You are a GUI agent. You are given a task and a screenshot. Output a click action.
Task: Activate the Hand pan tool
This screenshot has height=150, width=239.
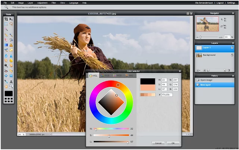[6, 86]
